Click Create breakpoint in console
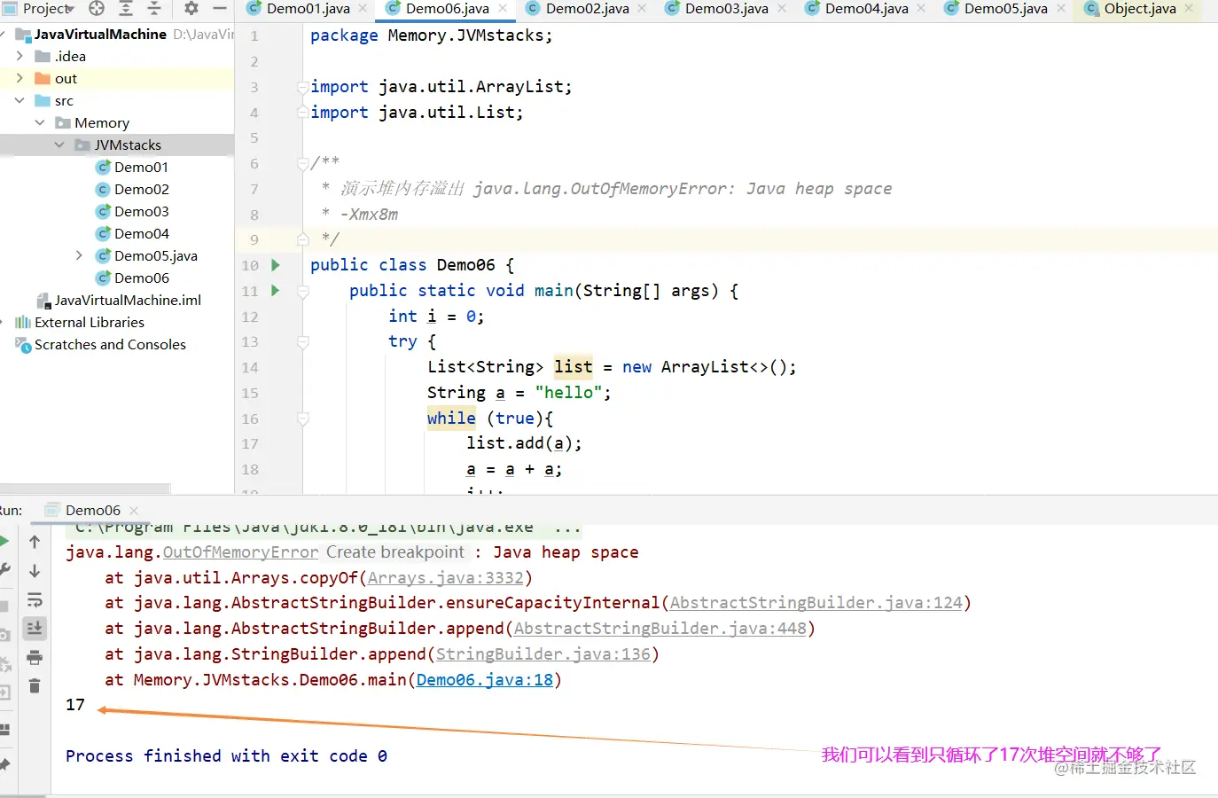1218x798 pixels. click(394, 552)
